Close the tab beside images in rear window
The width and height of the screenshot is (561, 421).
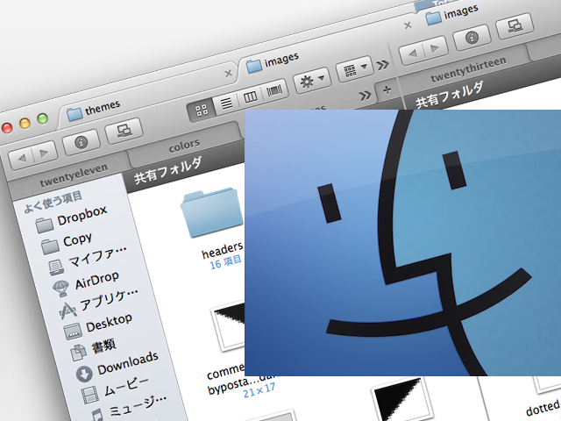[408, 25]
